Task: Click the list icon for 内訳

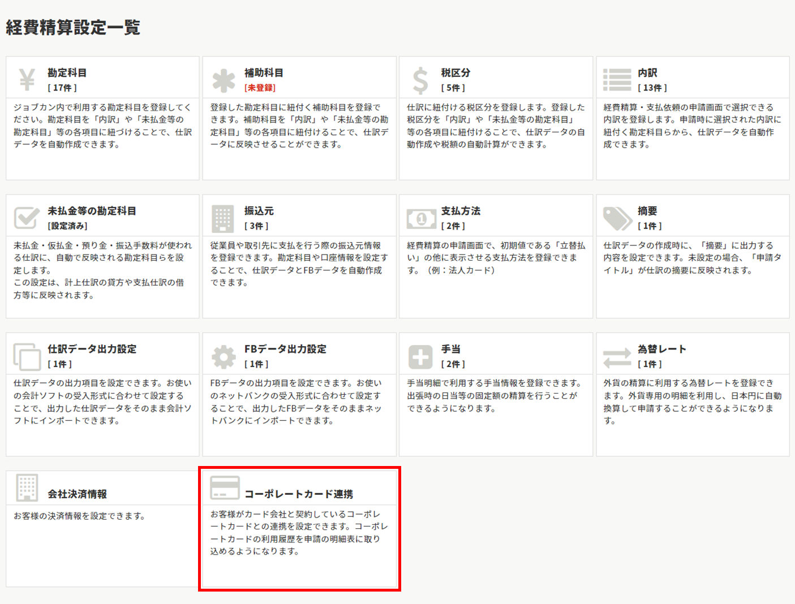Action: click(x=617, y=80)
